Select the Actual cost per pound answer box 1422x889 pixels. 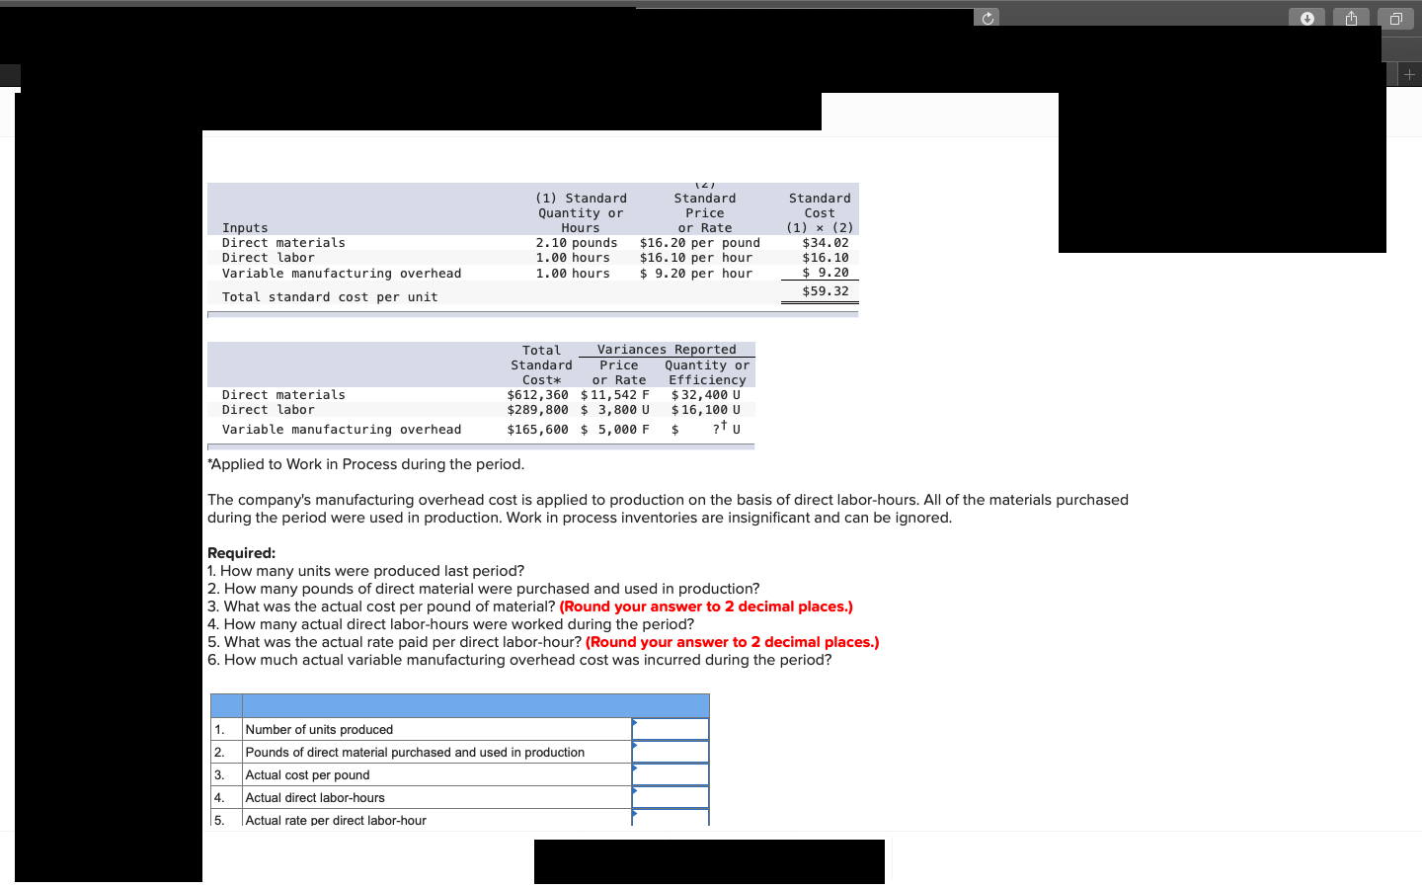[671, 774]
